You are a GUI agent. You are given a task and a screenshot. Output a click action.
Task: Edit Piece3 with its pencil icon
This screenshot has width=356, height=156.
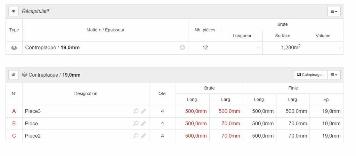[x=143, y=111]
